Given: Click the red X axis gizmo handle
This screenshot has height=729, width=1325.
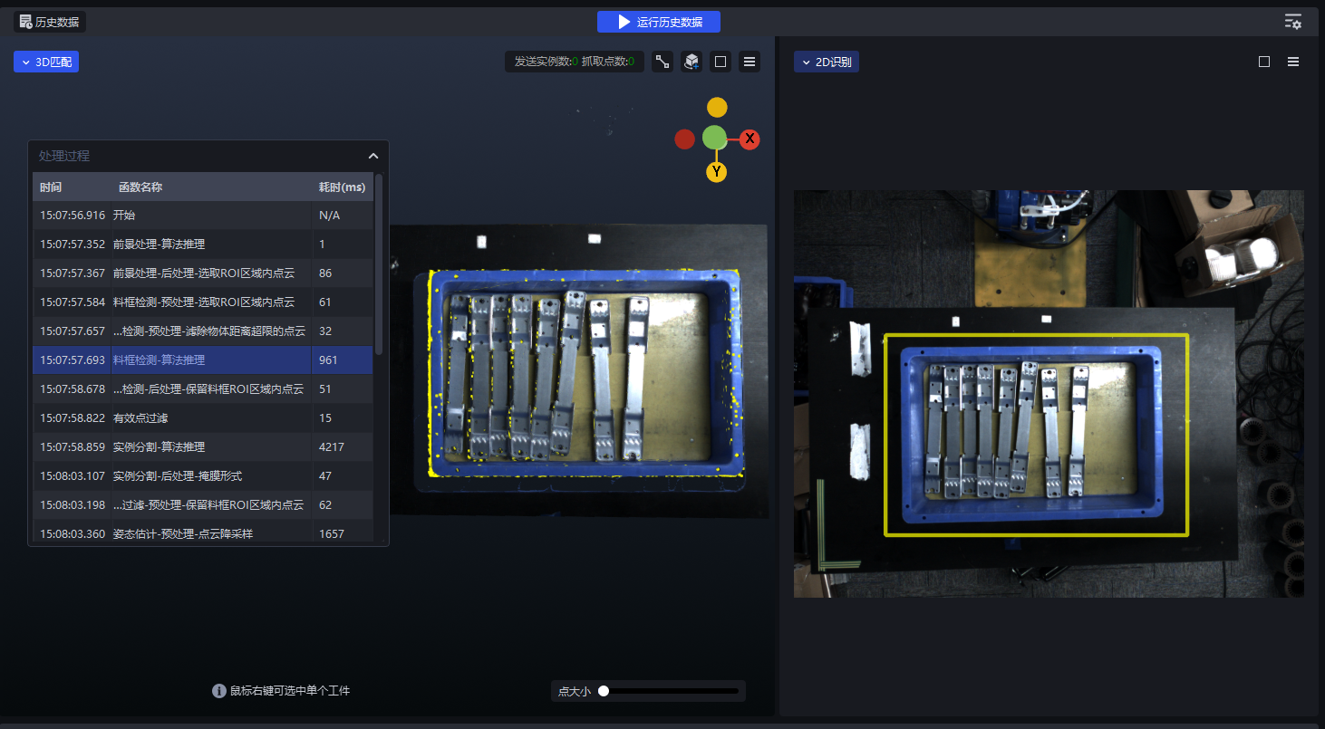Looking at the screenshot, I should click(x=750, y=139).
